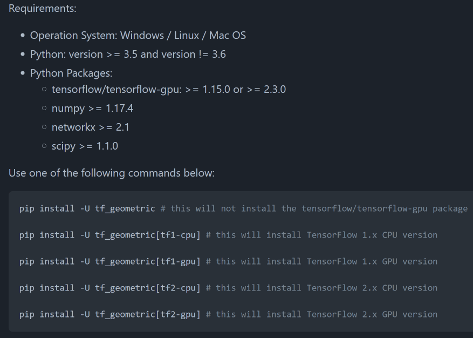Click the 'numpy >= 1.17.4' requirement
This screenshot has width=473, height=338.
[x=92, y=109]
